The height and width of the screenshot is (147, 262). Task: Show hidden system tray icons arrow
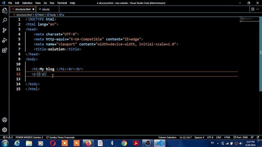click(218, 143)
